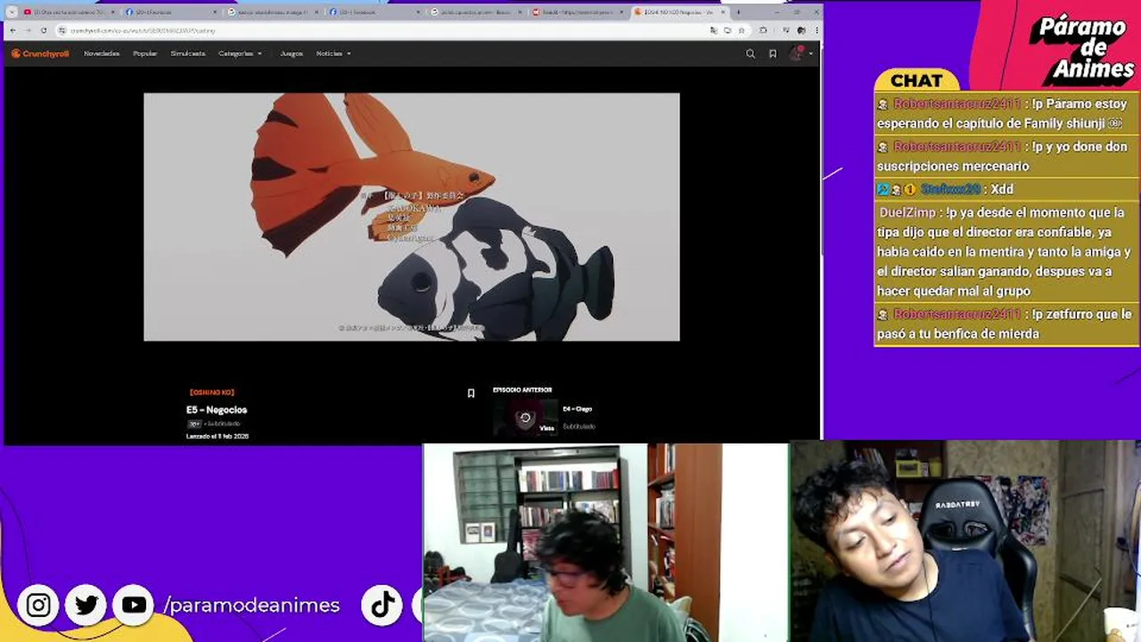Switch to the YouTube tab
The height and width of the screenshot is (642, 1141).
68,12
